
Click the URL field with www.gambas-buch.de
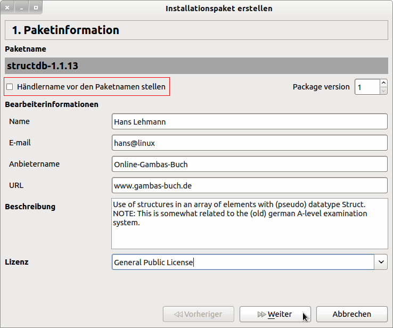(x=249, y=185)
